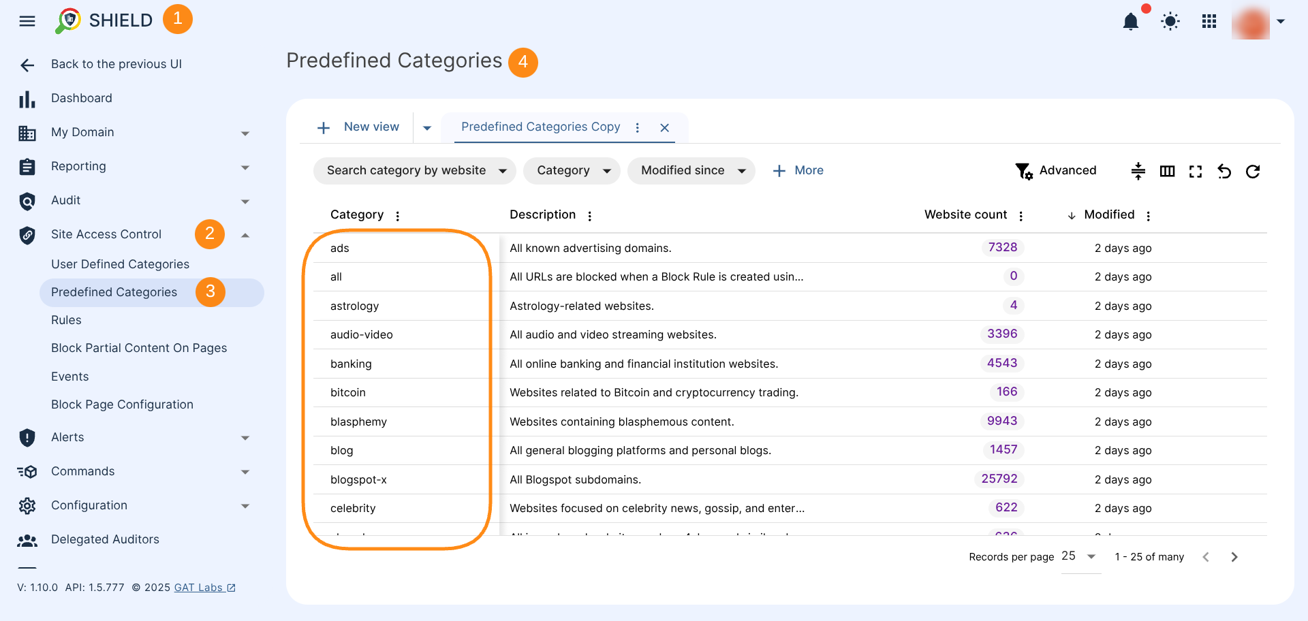Click the Commands cube icon
Viewport: 1308px width, 621px height.
coord(27,472)
